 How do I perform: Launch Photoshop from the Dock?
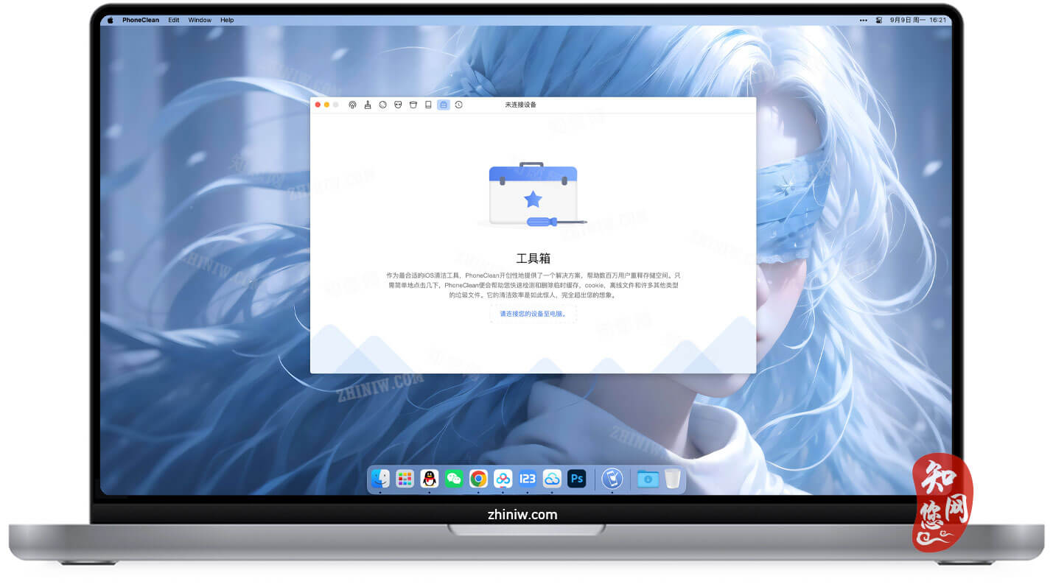coord(577,479)
